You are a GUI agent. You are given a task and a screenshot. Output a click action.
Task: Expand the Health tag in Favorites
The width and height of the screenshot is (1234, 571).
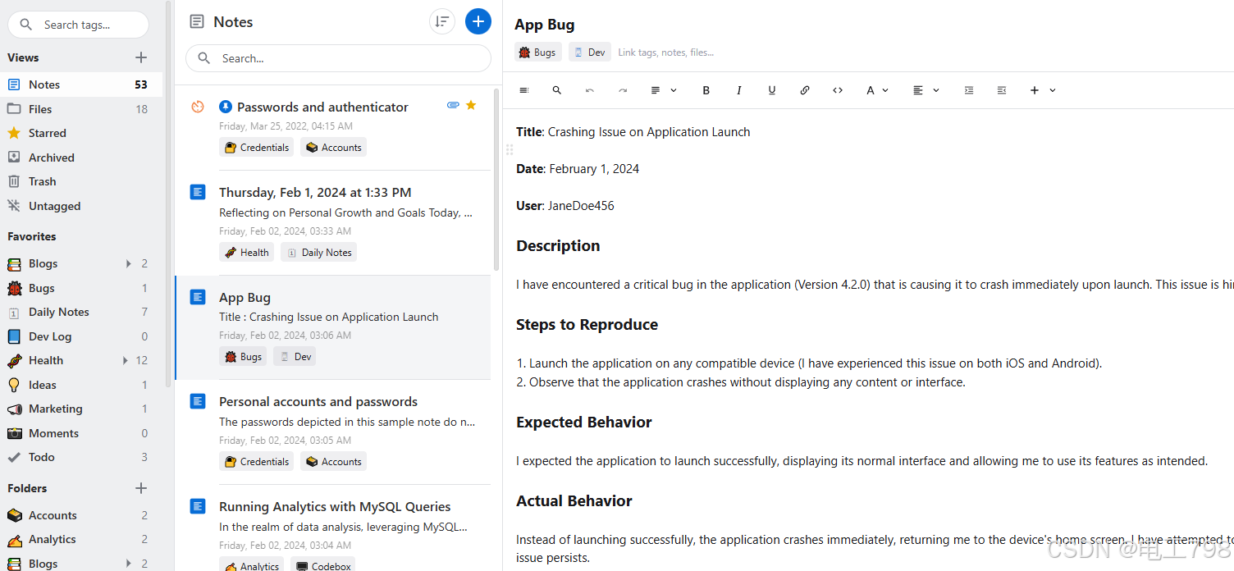126,360
